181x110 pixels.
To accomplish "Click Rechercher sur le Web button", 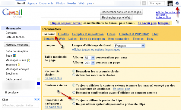I will 116,17.
